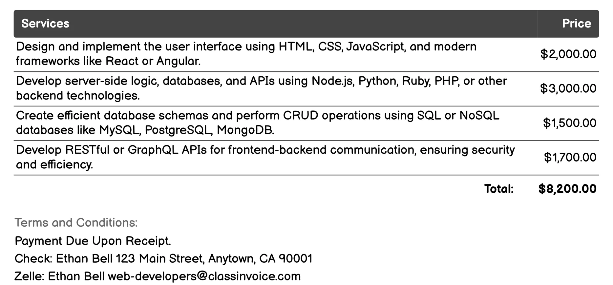This screenshot has width=613, height=285.
Task: Click the word Node.js in the second service
Action: (332, 81)
